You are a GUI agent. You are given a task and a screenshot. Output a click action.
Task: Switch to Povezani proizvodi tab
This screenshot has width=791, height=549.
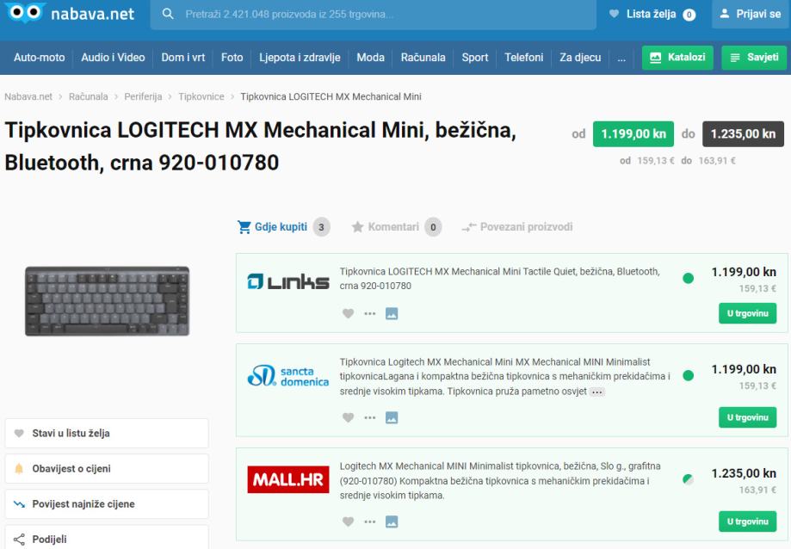(517, 227)
